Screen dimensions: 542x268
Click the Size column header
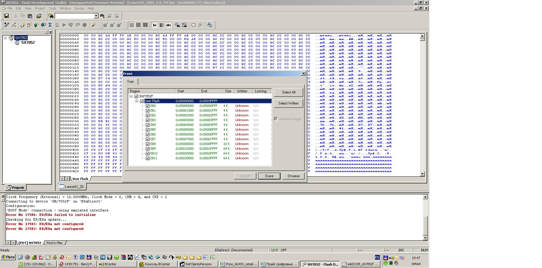(x=229, y=91)
